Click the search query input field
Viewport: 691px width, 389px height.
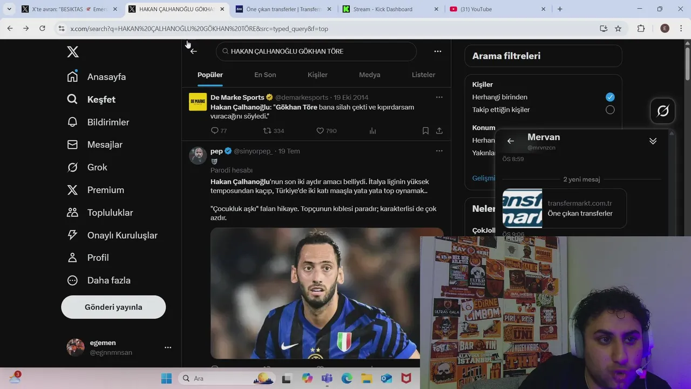coord(316,51)
